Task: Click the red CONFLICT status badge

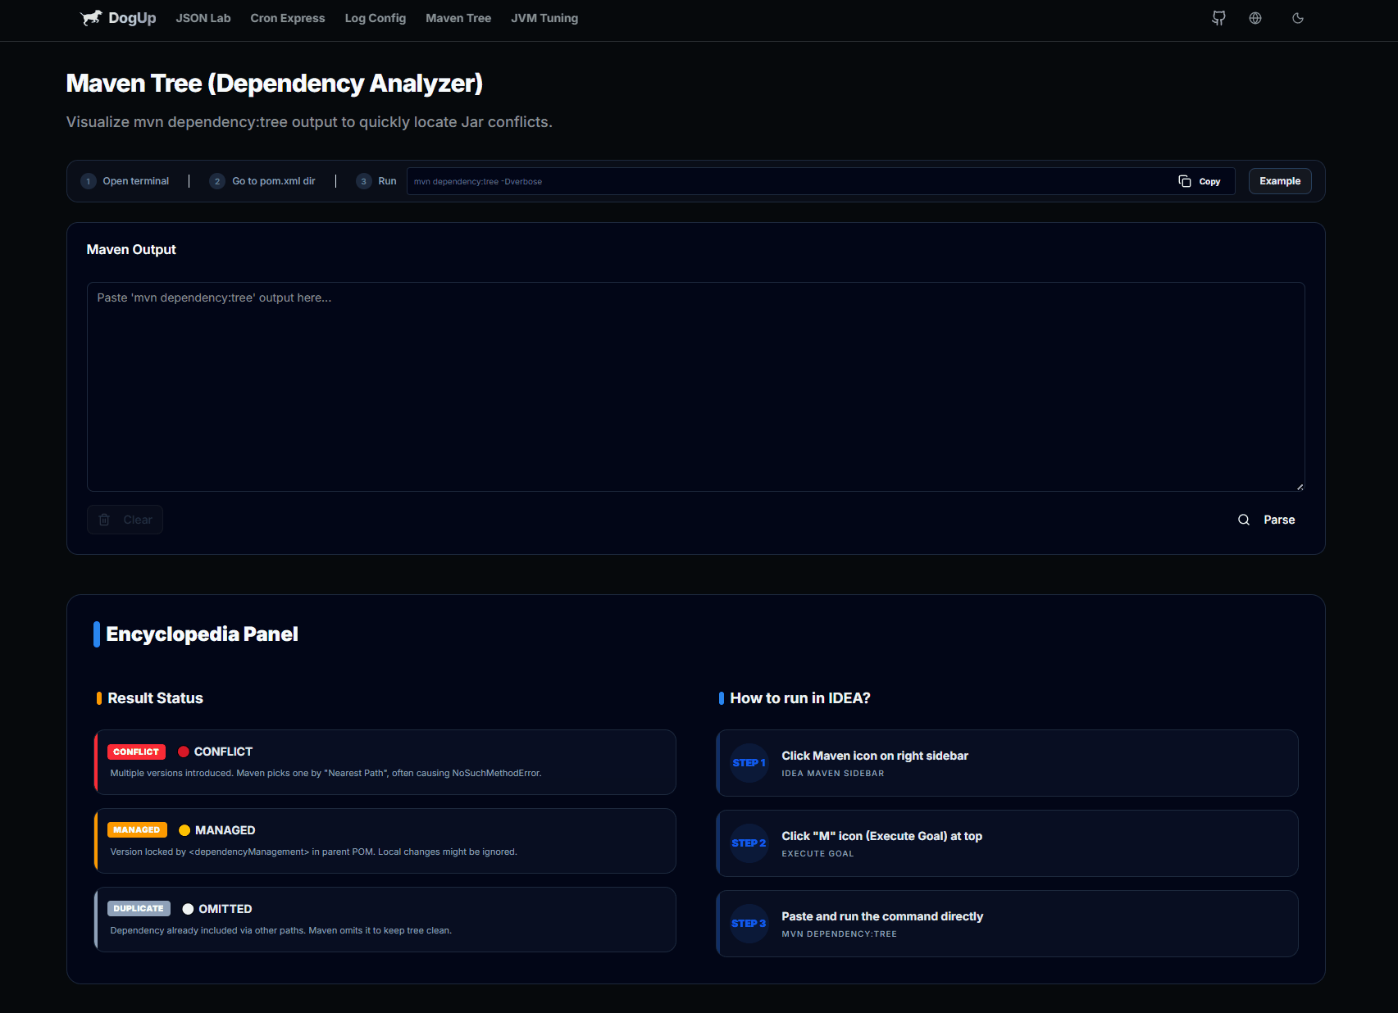Action: pyautogui.click(x=136, y=752)
